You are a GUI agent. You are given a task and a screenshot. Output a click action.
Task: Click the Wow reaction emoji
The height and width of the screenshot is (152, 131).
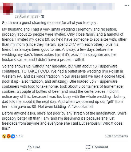[x=4, y=136]
